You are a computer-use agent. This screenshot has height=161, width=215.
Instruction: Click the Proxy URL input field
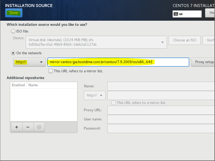point(161,110)
